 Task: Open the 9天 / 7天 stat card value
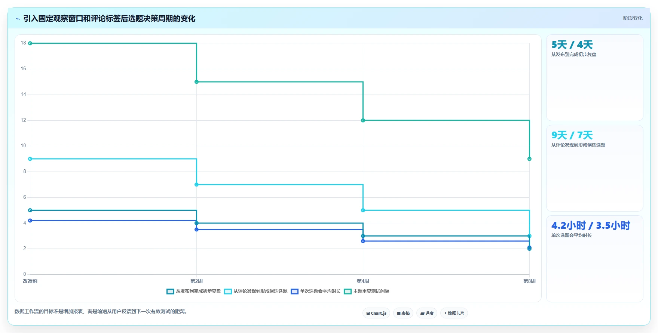[x=572, y=135]
